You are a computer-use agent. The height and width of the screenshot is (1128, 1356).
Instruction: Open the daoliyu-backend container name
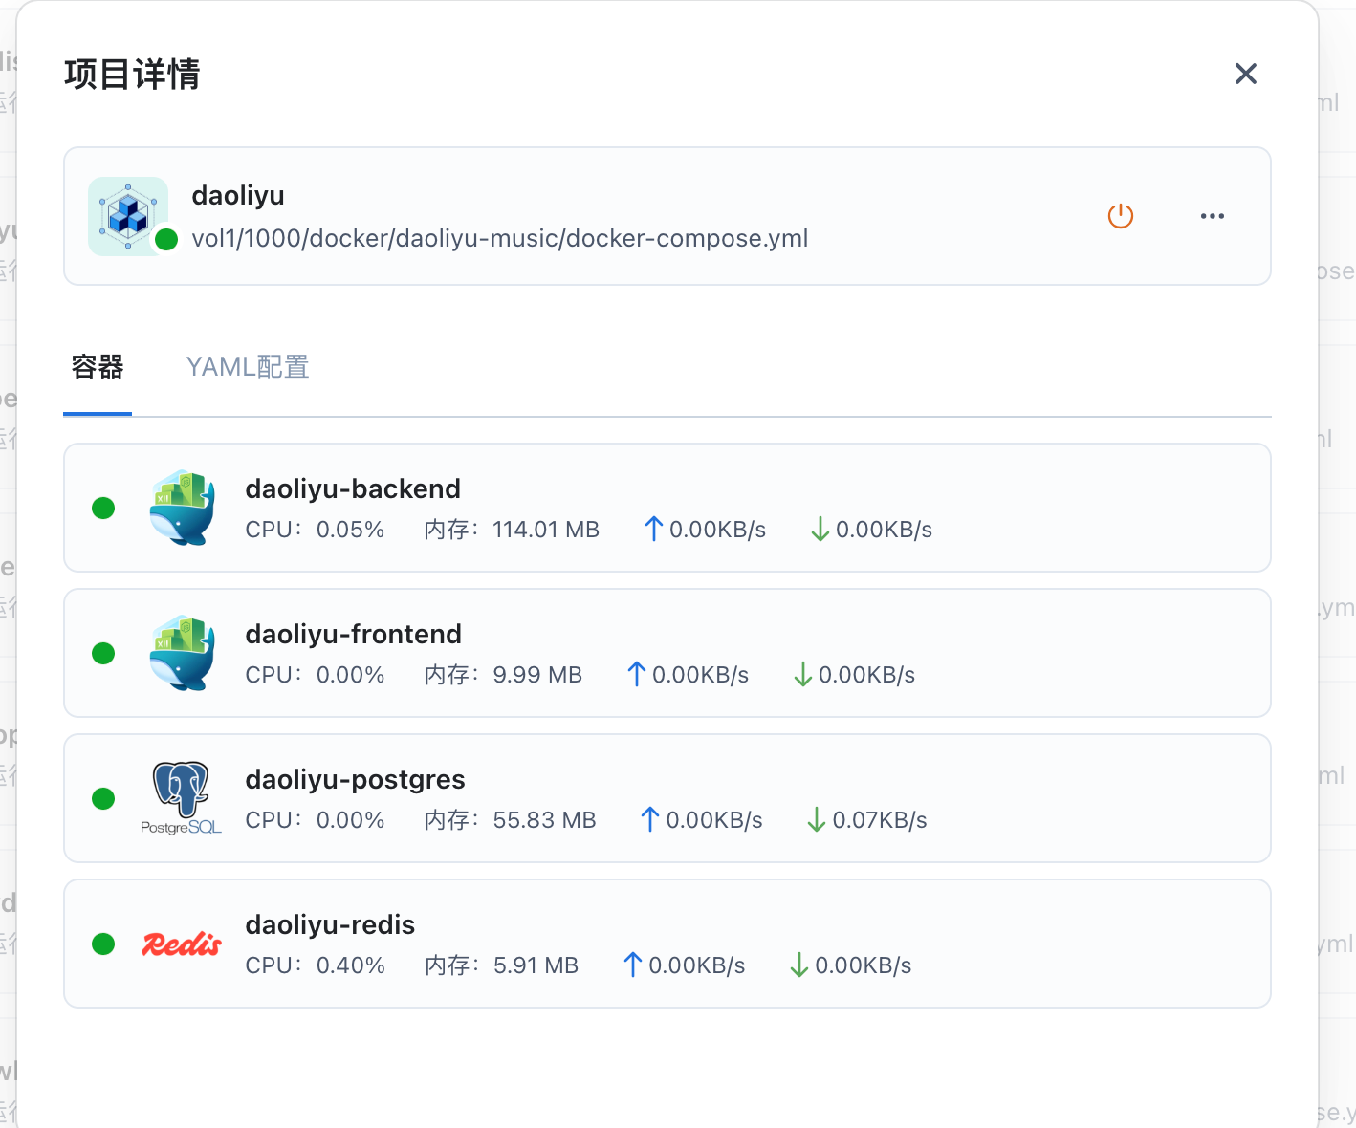point(353,489)
